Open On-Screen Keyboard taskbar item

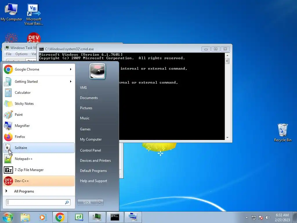click(133, 217)
